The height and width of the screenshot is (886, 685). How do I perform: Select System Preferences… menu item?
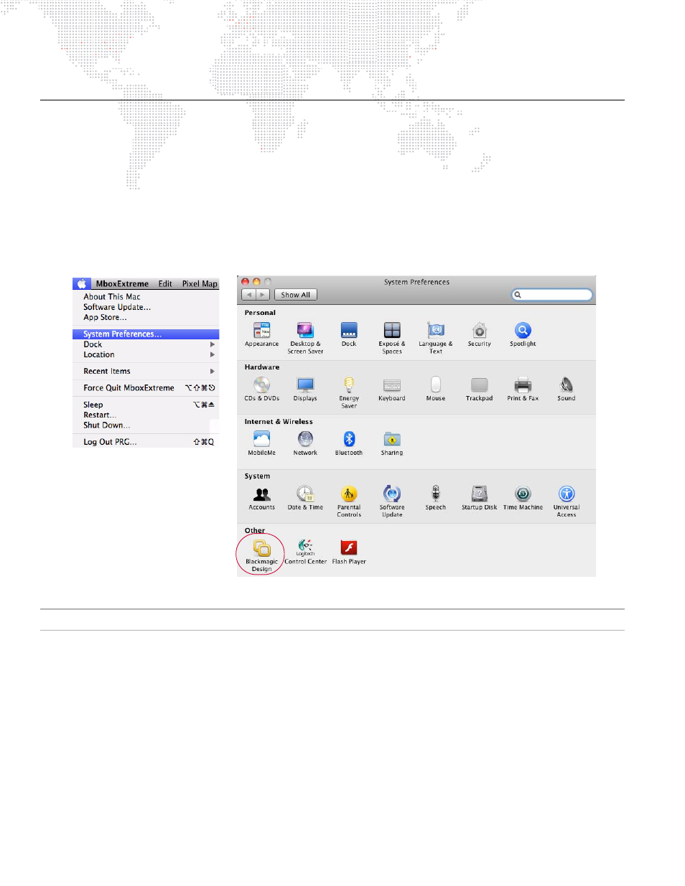[146, 334]
